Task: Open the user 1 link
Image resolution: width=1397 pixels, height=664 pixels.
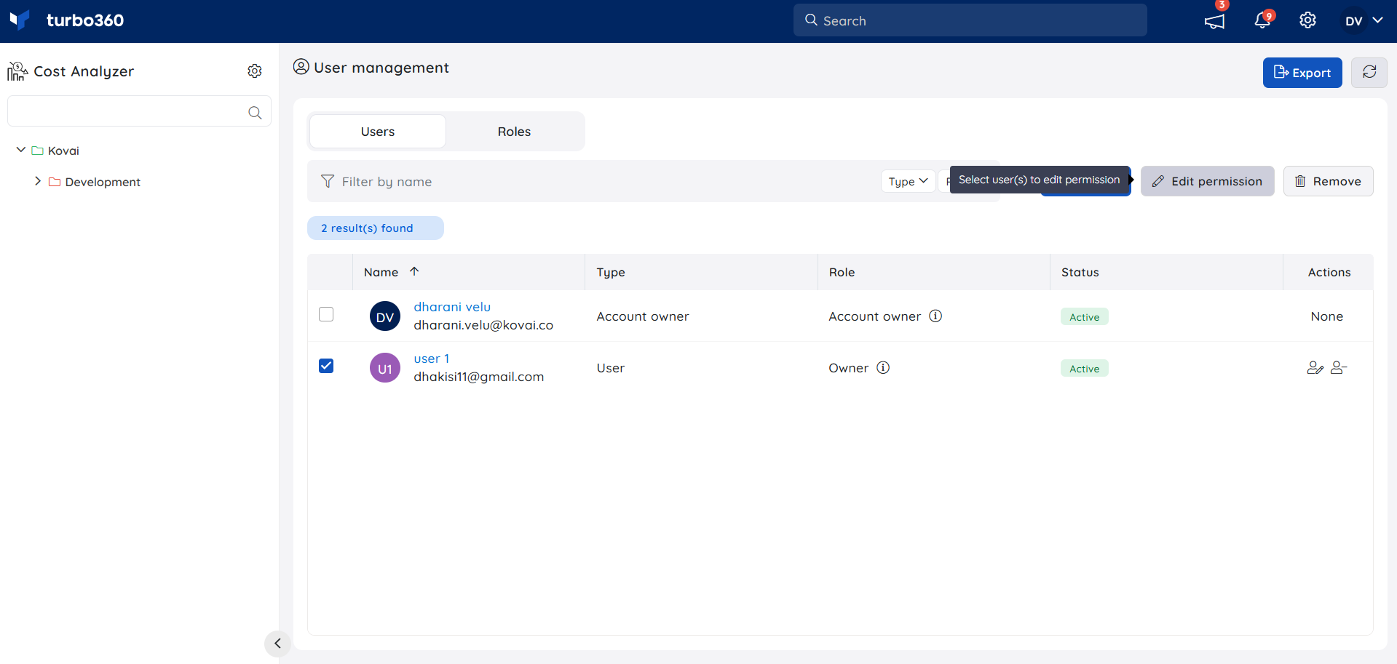Action: point(432,359)
